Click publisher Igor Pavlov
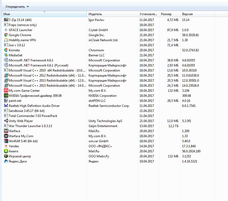This screenshot has width=228, height=201. click(x=96, y=20)
